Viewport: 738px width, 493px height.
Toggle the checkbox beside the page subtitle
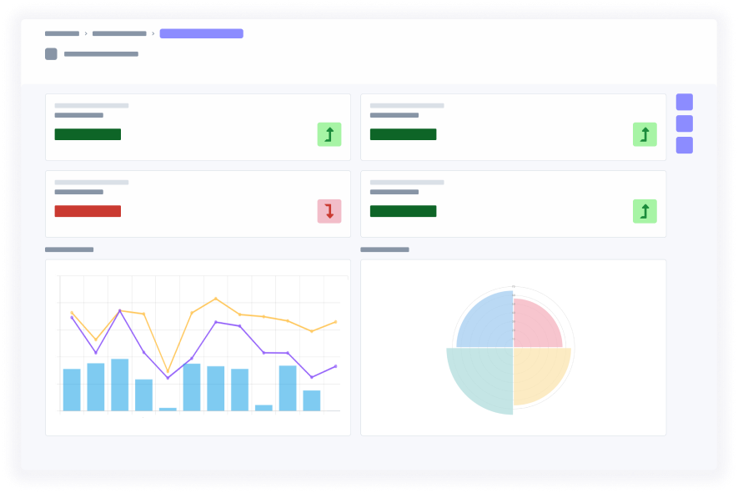[x=52, y=53]
